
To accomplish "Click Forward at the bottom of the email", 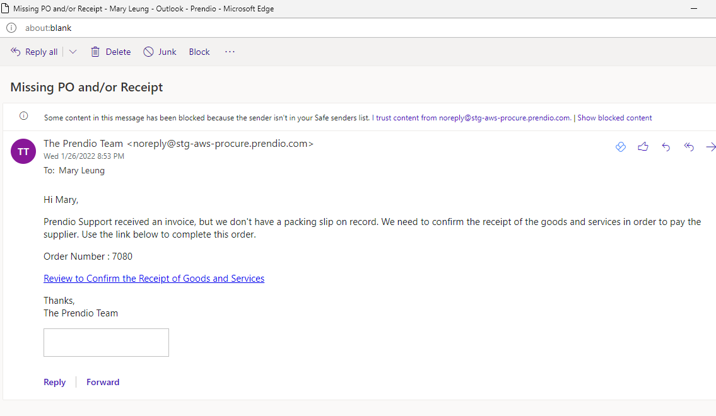I will (102, 381).
